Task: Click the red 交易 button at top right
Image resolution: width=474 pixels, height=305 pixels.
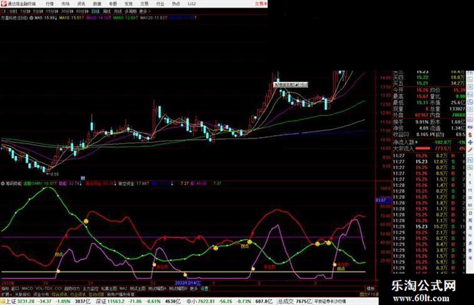Action: pos(261,4)
